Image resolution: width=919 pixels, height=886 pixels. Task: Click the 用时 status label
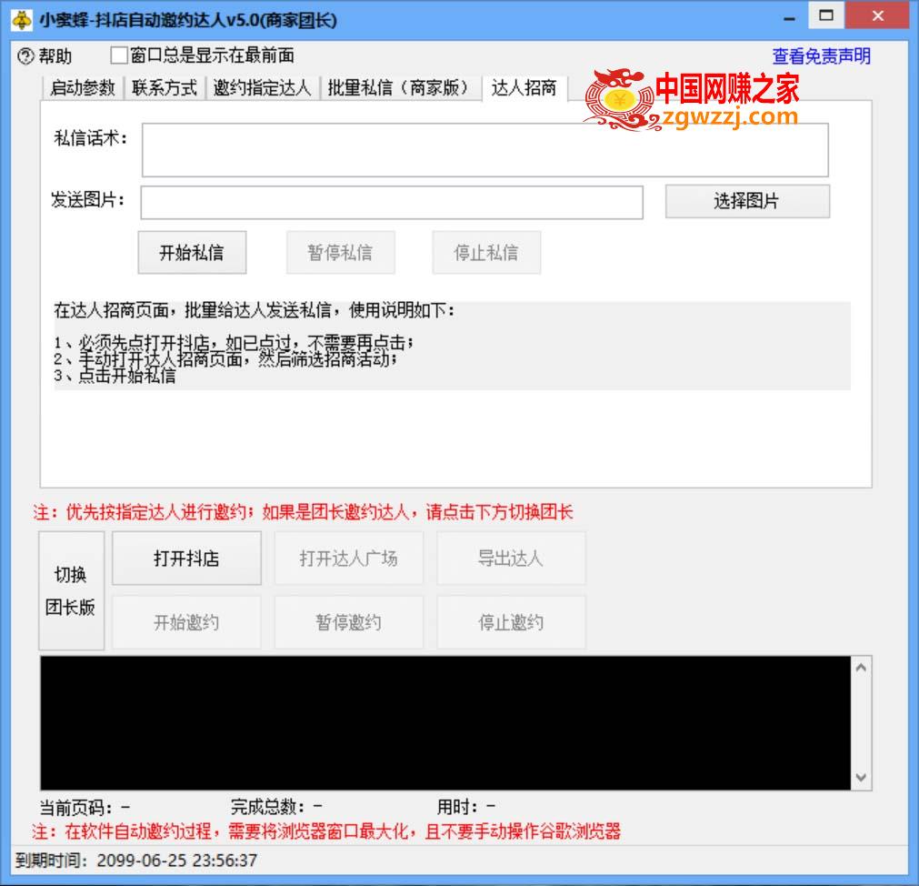(x=466, y=808)
